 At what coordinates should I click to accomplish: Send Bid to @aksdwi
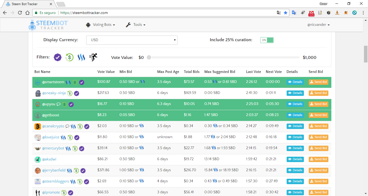click(318, 159)
